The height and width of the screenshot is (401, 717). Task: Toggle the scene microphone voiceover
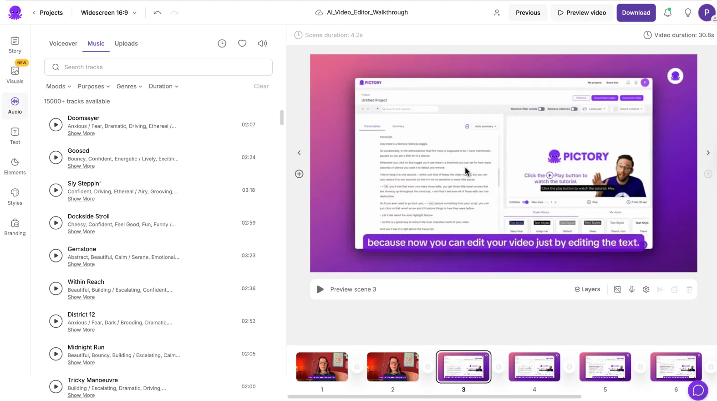pyautogui.click(x=632, y=289)
